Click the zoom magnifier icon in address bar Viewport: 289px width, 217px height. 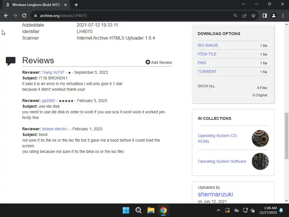[x=235, y=16]
